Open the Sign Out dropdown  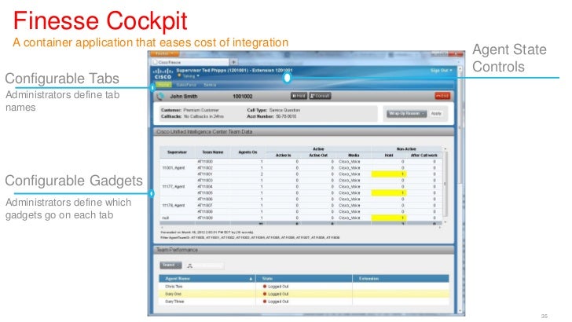point(442,71)
